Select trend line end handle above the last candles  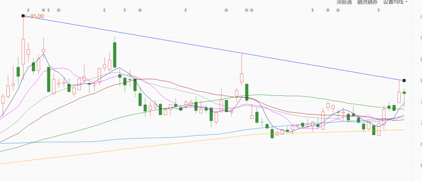pyautogui.click(x=404, y=80)
